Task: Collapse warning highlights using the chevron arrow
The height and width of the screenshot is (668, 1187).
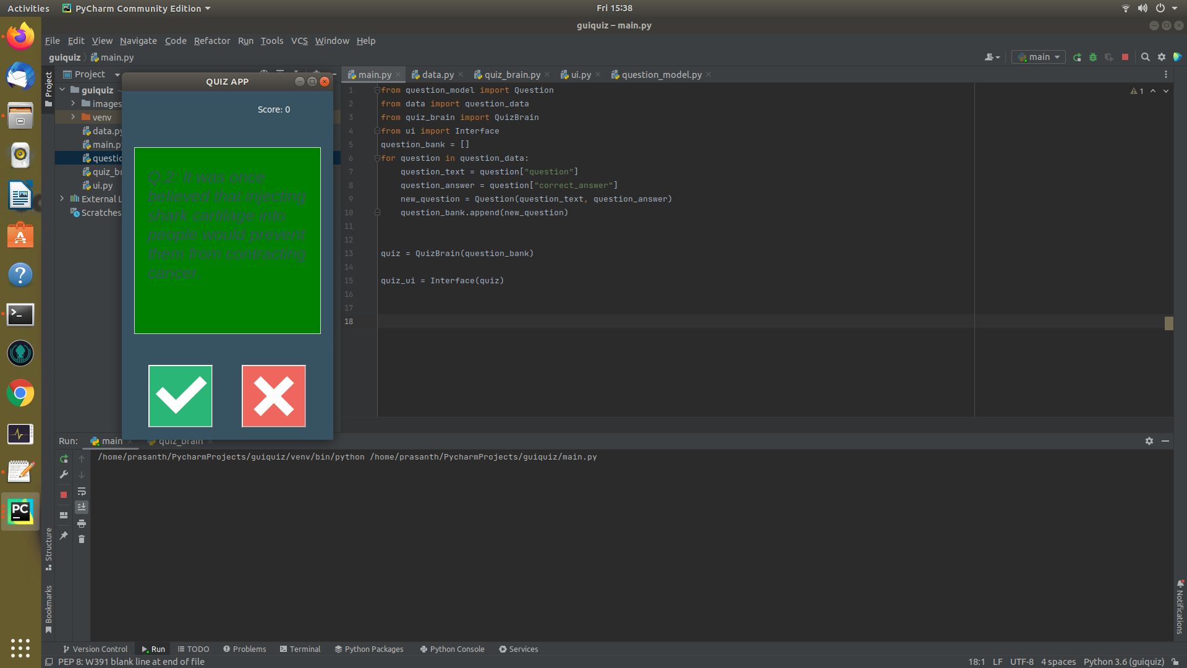Action: coord(1152,91)
